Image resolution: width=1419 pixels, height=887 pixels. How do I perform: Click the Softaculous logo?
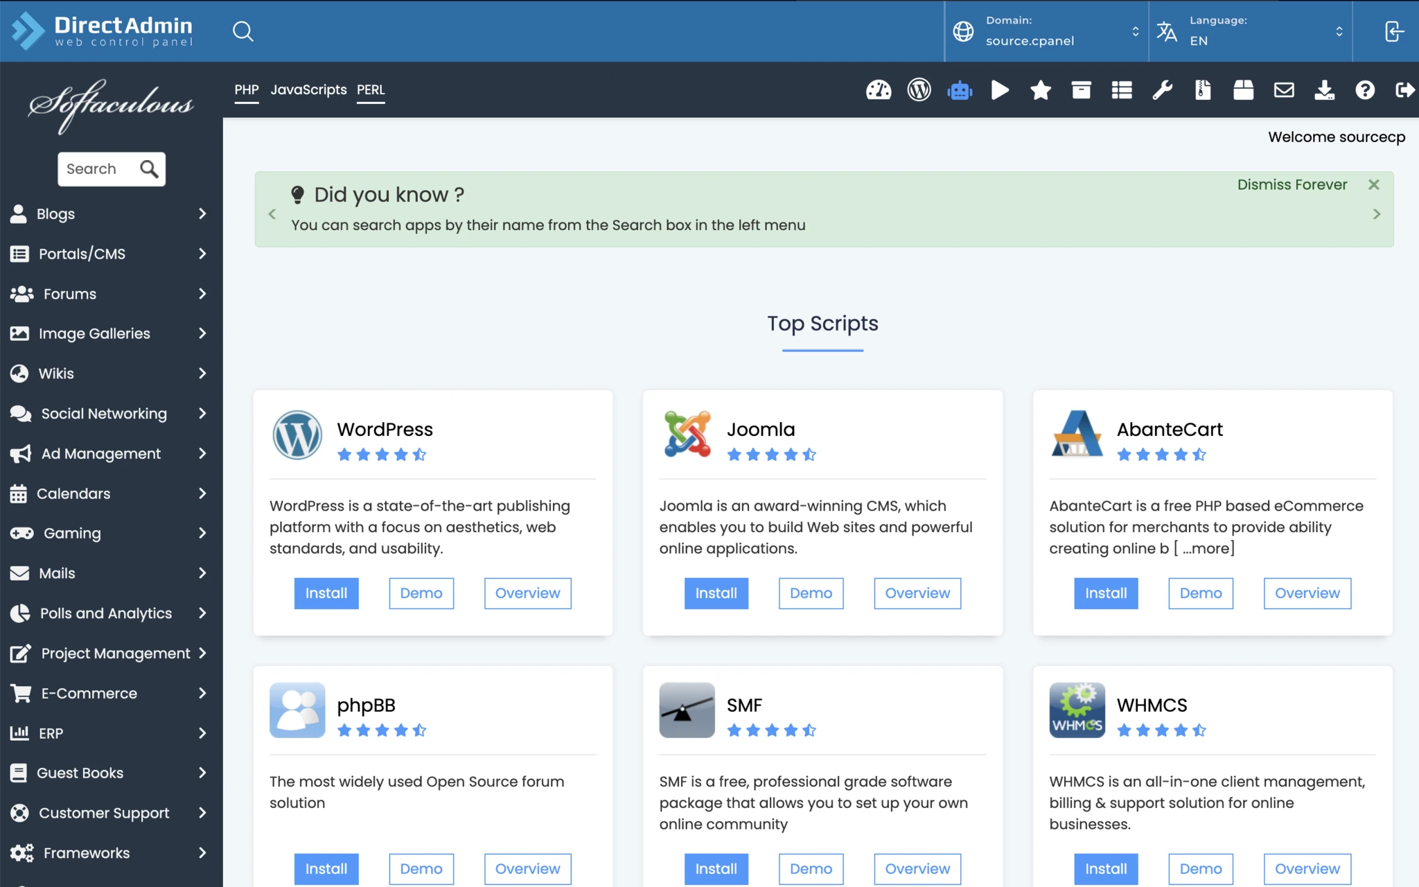(x=111, y=105)
